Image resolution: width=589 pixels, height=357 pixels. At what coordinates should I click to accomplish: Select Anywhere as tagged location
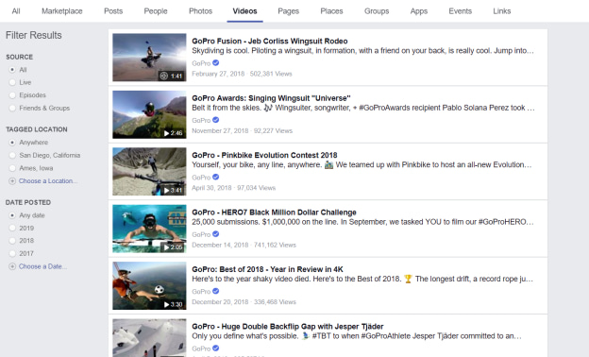pos(12,143)
